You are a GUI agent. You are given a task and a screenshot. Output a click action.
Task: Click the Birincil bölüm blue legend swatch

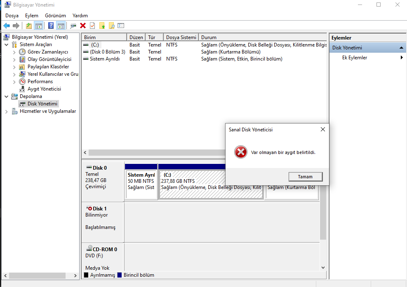tap(120, 275)
